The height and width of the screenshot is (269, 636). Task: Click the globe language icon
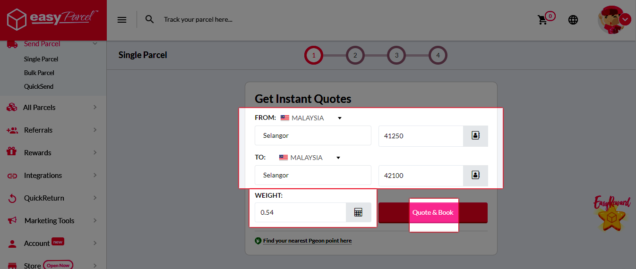point(573,20)
